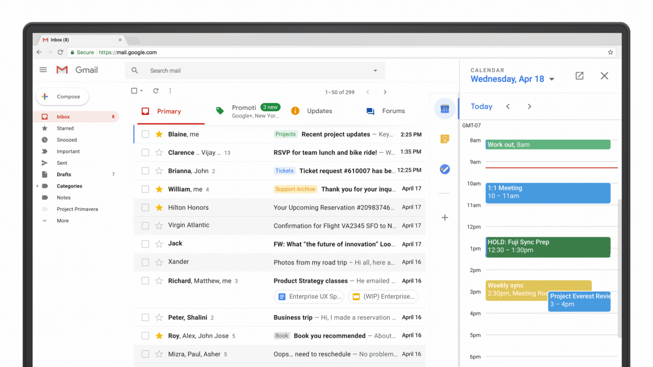Click the plus icon to get add-ons
Image resolution: width=653 pixels, height=367 pixels.
[444, 218]
